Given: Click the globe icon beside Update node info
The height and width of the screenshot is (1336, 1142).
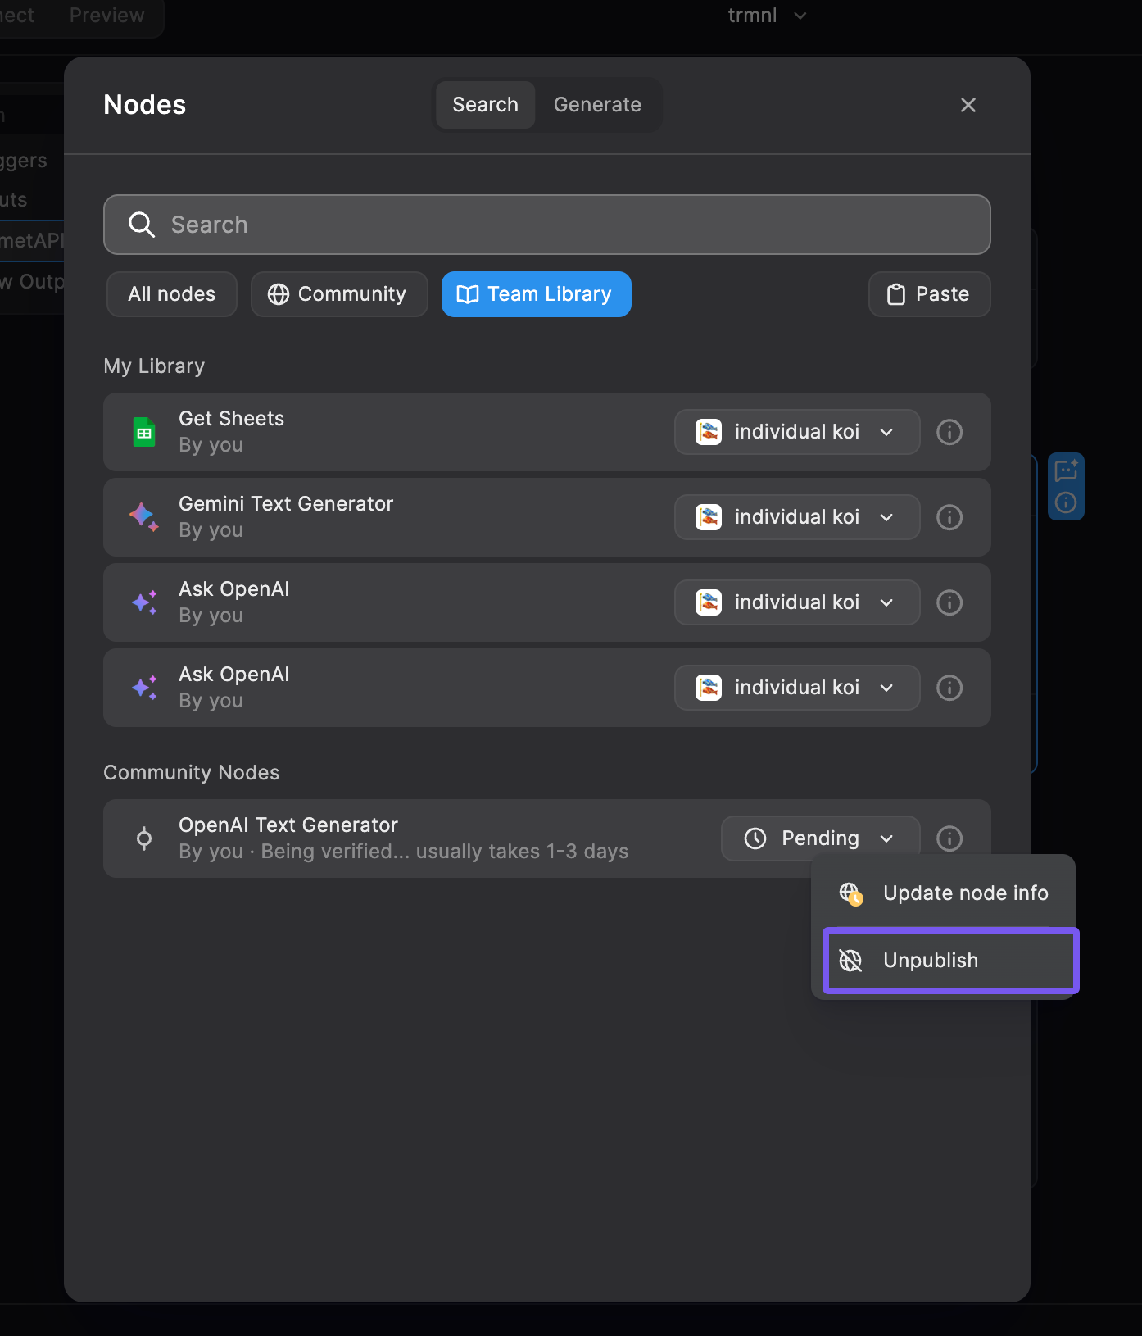Looking at the screenshot, I should [851, 893].
